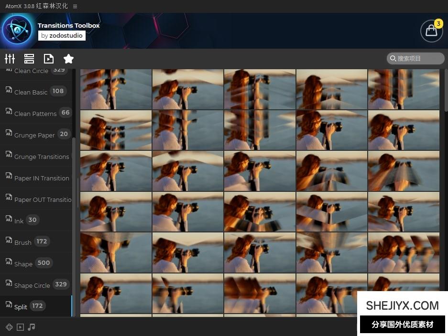Open the shopping bag cart icon
This screenshot has width=448, height=336.
431,31
